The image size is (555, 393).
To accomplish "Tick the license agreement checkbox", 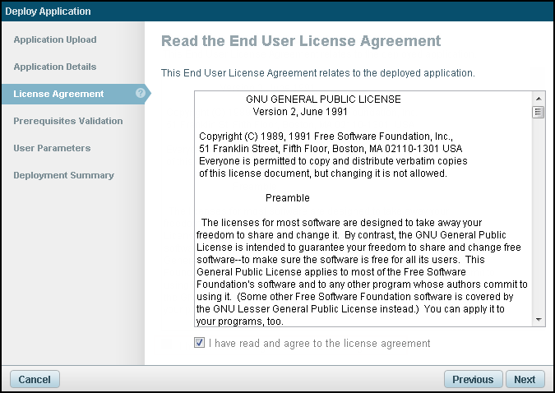I will pyautogui.click(x=200, y=343).
